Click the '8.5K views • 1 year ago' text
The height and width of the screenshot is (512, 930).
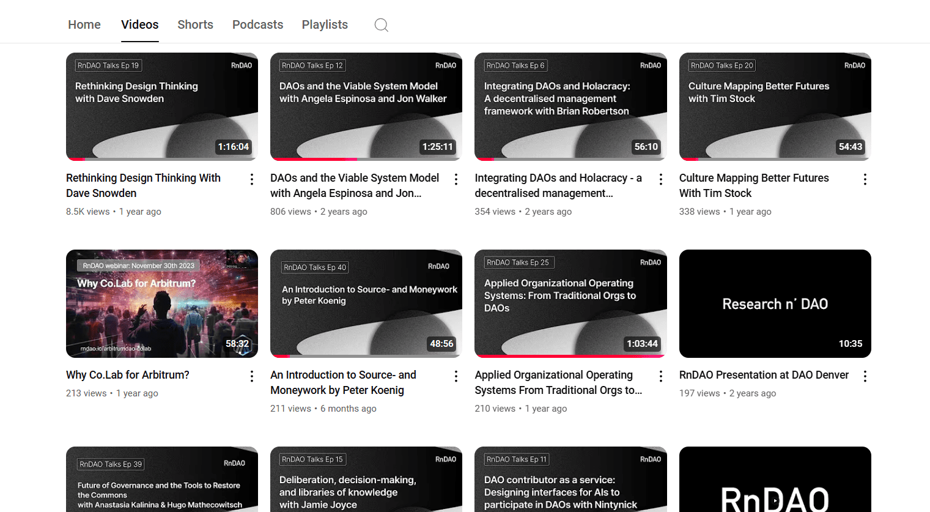pyautogui.click(x=114, y=212)
